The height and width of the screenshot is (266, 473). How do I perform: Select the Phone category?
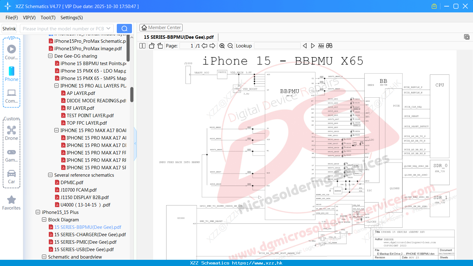click(11, 74)
